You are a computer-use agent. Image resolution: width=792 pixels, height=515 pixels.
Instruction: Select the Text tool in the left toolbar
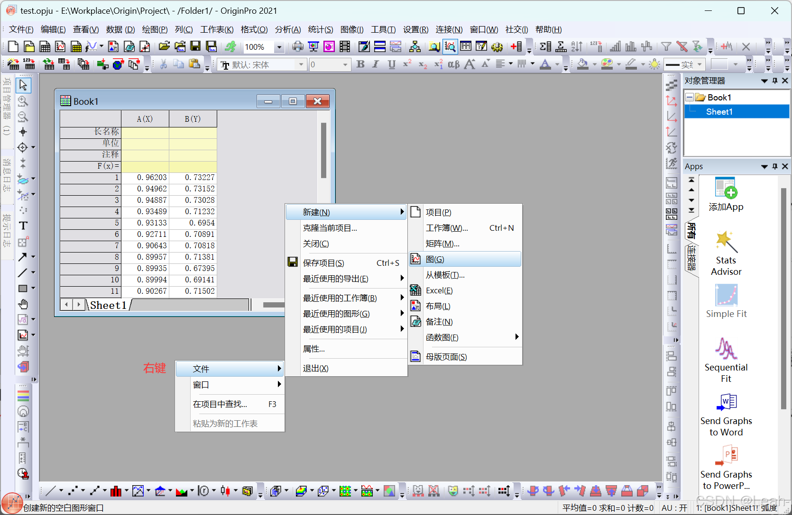pyautogui.click(x=22, y=226)
